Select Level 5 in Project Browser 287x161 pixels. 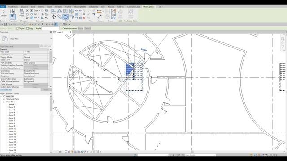pos(12,115)
